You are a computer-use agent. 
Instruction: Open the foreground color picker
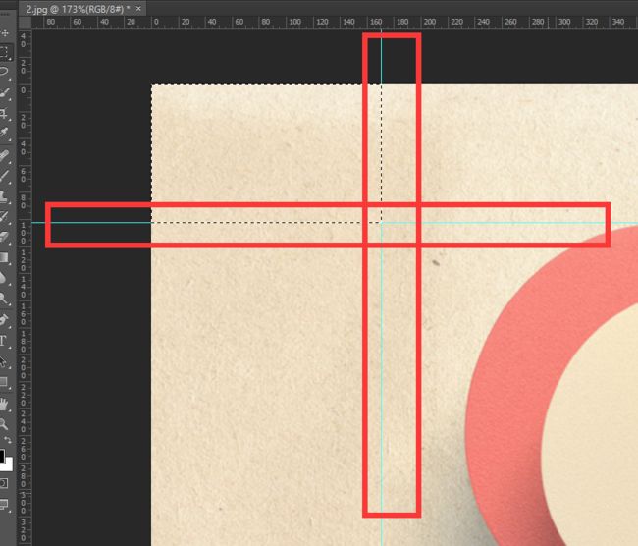2,457
